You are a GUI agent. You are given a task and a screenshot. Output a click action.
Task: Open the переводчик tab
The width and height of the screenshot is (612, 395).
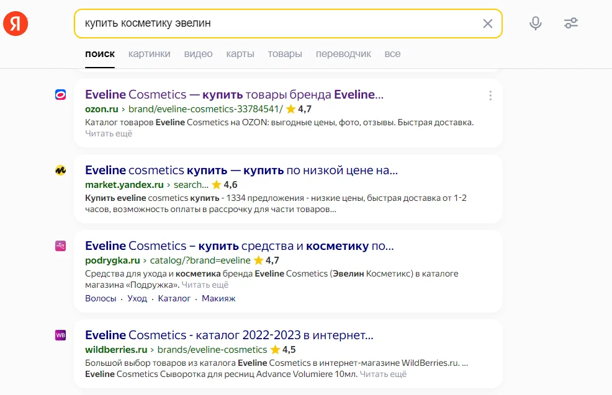[343, 54]
